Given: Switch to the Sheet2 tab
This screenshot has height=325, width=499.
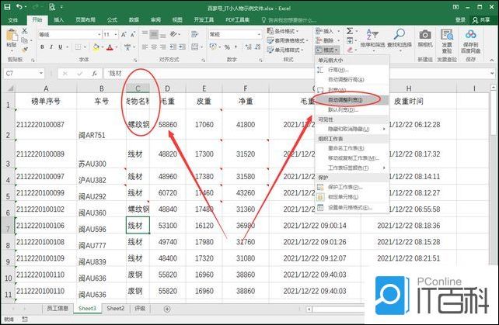Looking at the screenshot, I should pyautogui.click(x=116, y=308).
